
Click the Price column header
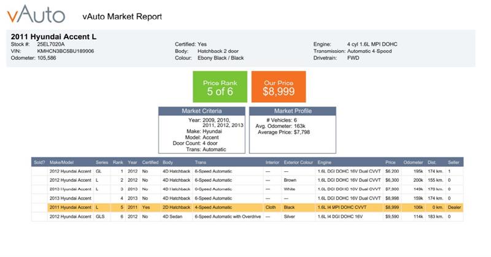[390, 162]
